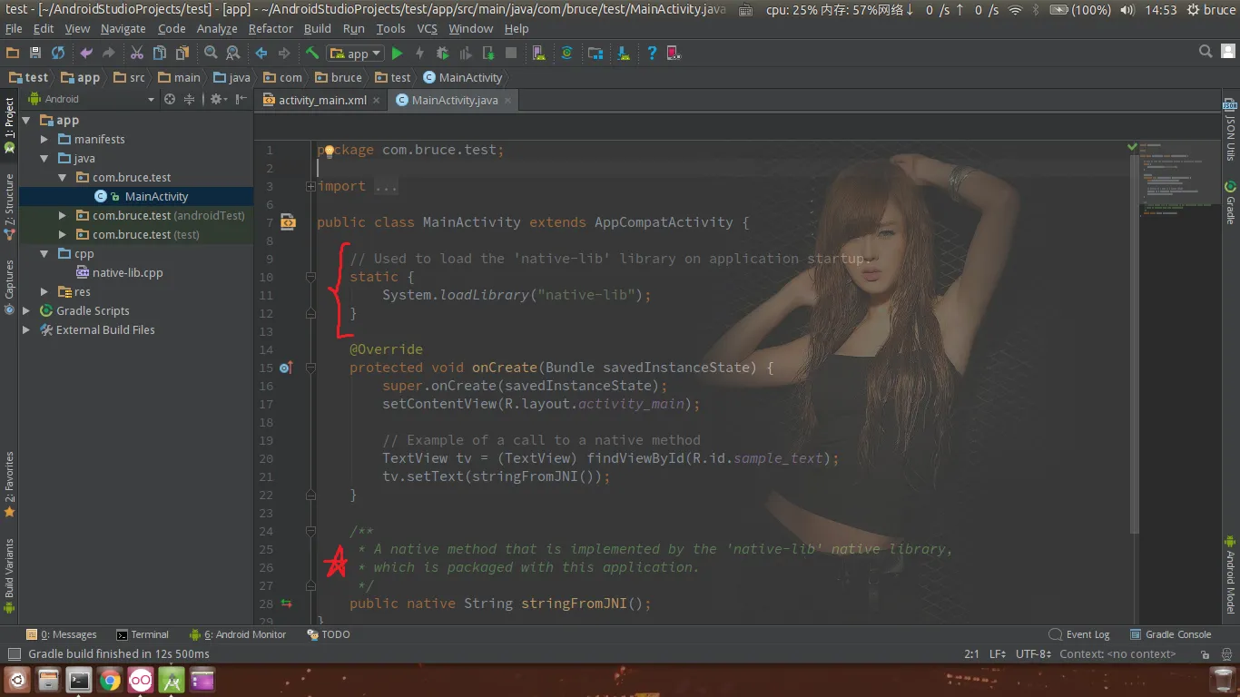The image size is (1240, 697).
Task: Open the Build menu
Action: click(x=318, y=28)
